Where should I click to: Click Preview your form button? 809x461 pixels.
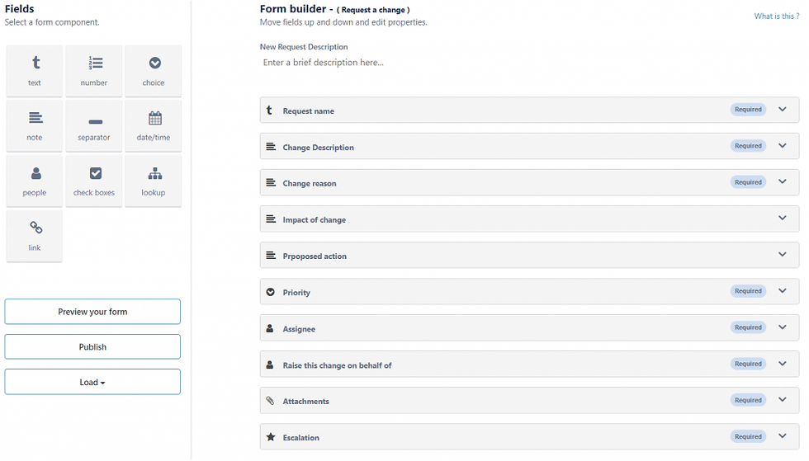92,312
